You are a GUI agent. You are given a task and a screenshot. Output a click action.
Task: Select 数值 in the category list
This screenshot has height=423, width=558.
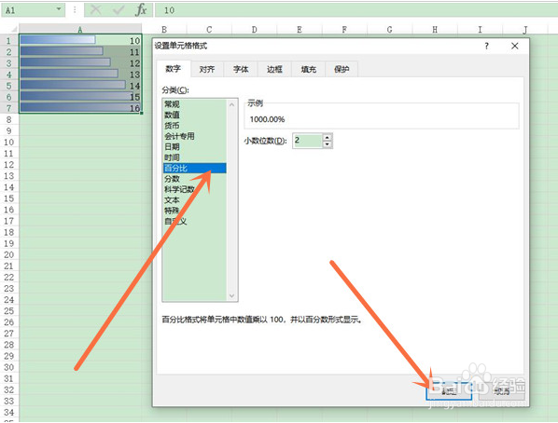[x=194, y=115]
